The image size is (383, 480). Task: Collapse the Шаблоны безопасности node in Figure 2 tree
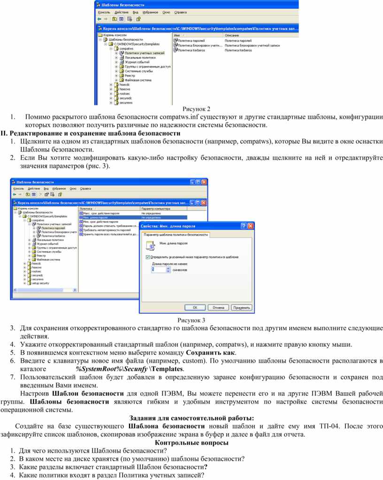click(100, 40)
